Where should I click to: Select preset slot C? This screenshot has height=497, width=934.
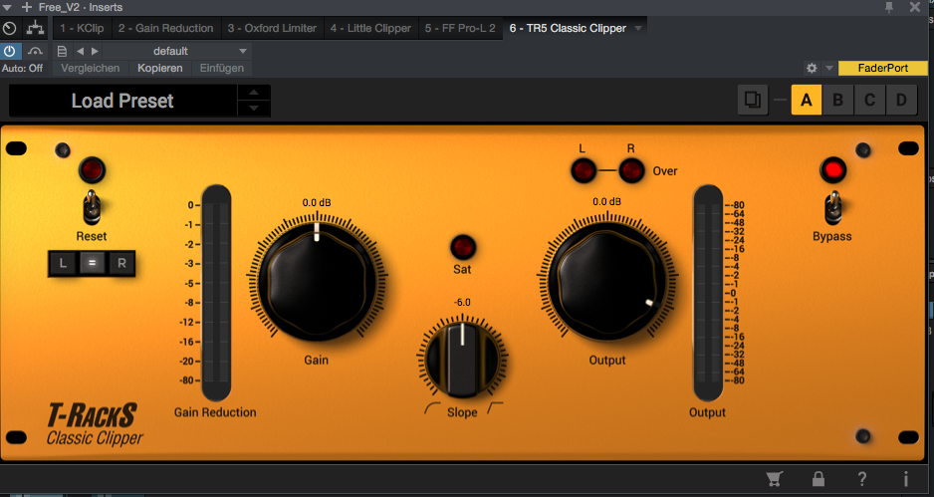pyautogui.click(x=869, y=101)
